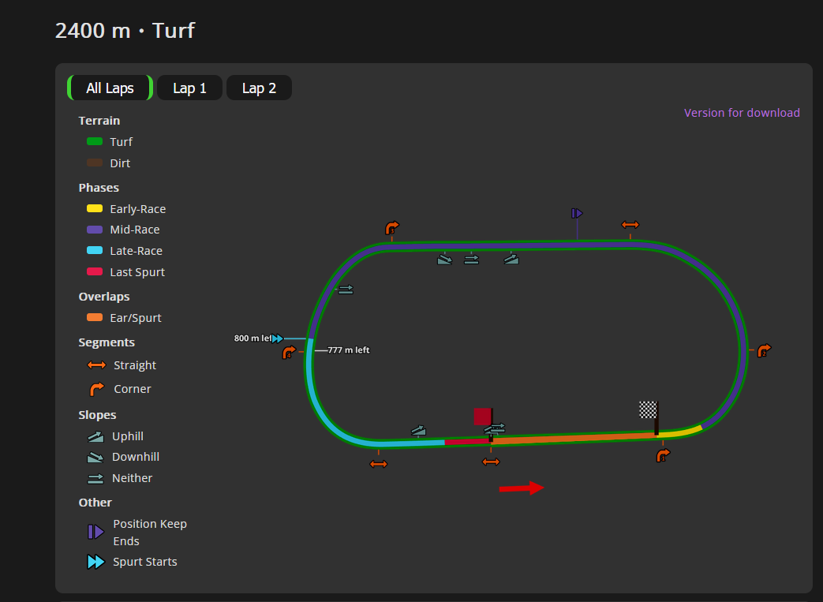Click the brown Dirt legend swatch
The image size is (823, 602).
[95, 163]
